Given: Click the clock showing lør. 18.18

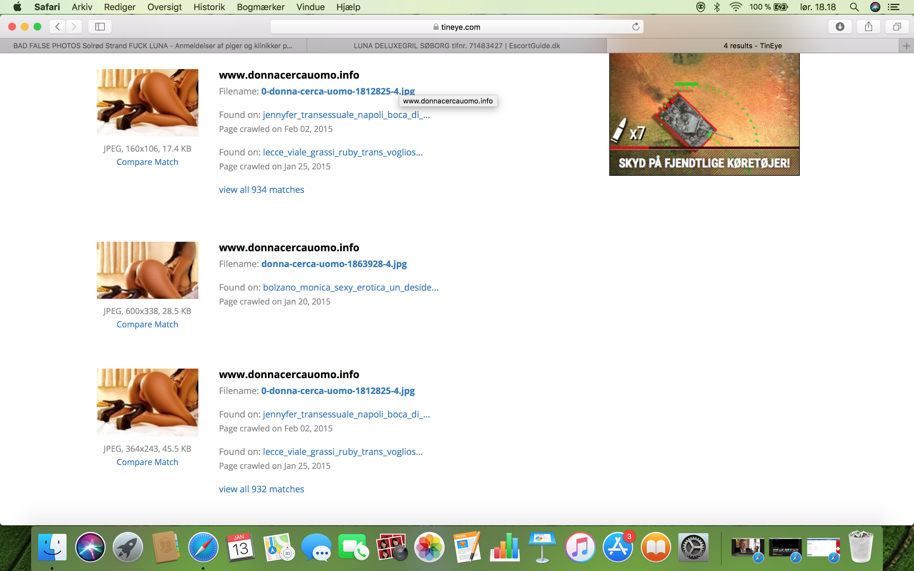Looking at the screenshot, I should coord(818,7).
